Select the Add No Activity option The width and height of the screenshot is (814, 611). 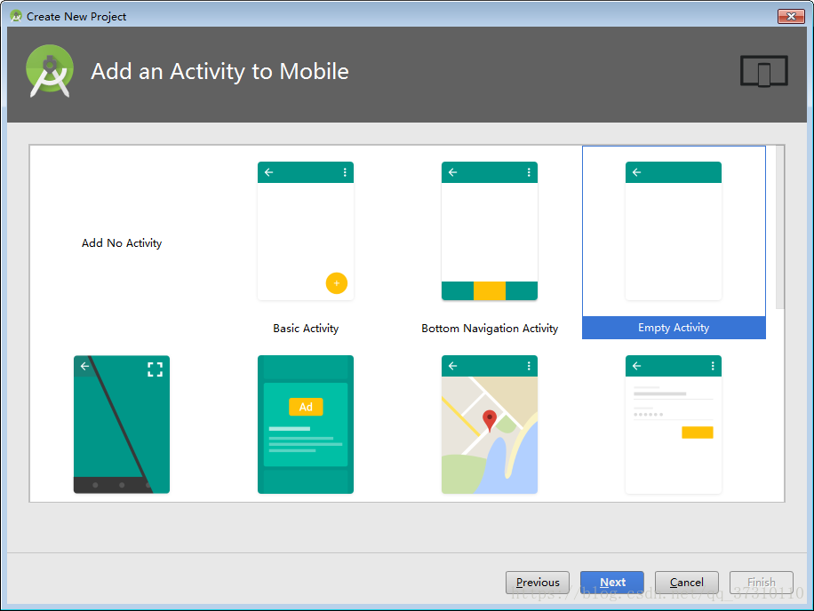(122, 242)
